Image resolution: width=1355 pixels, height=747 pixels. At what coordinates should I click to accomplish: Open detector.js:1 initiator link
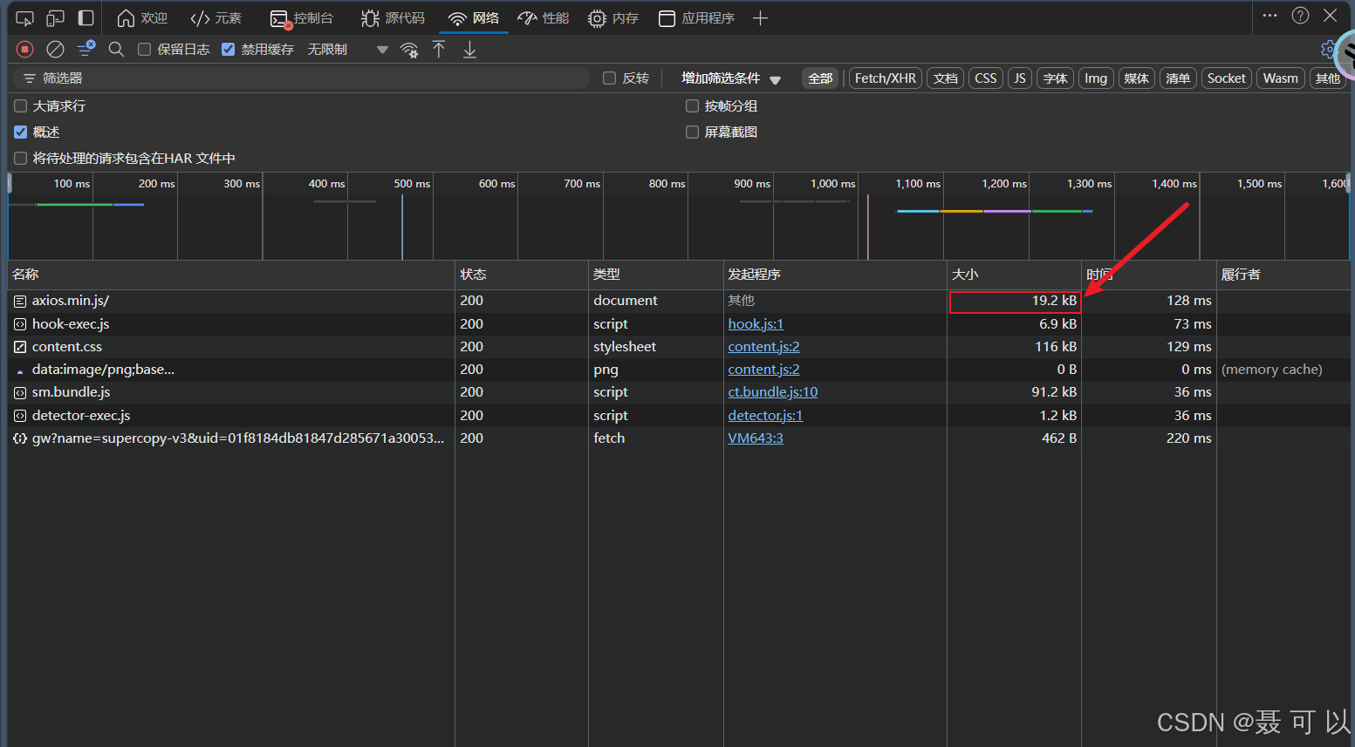tap(765, 416)
